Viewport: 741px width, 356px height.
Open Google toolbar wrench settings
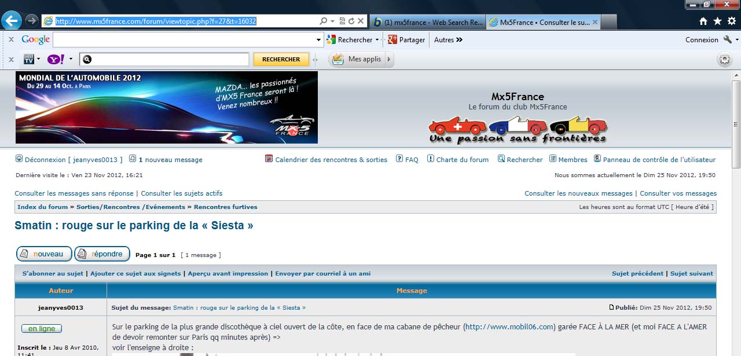click(x=728, y=40)
